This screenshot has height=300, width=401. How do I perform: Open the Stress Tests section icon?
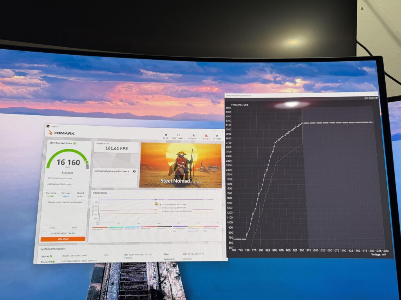pos(193,136)
